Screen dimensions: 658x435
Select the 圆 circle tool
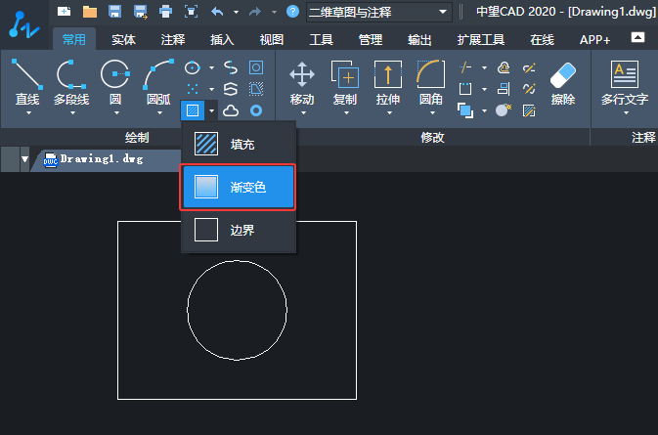(115, 82)
